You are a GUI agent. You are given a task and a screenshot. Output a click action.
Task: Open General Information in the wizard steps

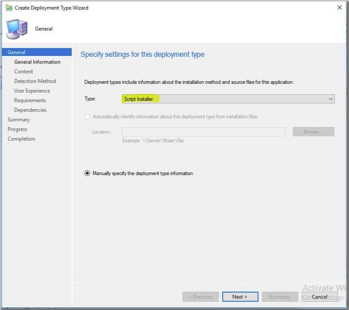click(37, 62)
